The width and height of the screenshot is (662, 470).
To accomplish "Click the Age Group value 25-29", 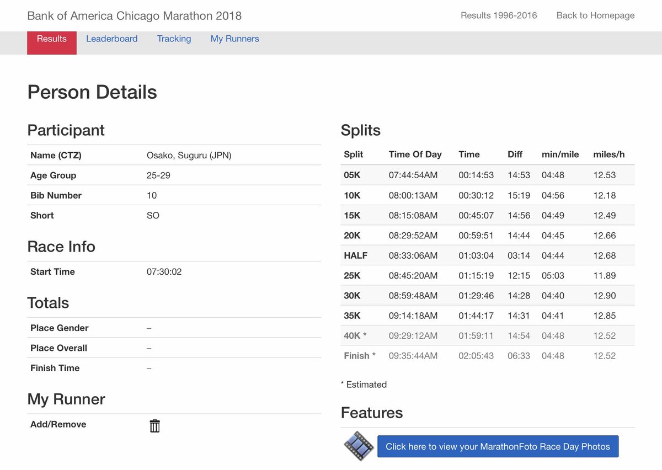I will [158, 175].
